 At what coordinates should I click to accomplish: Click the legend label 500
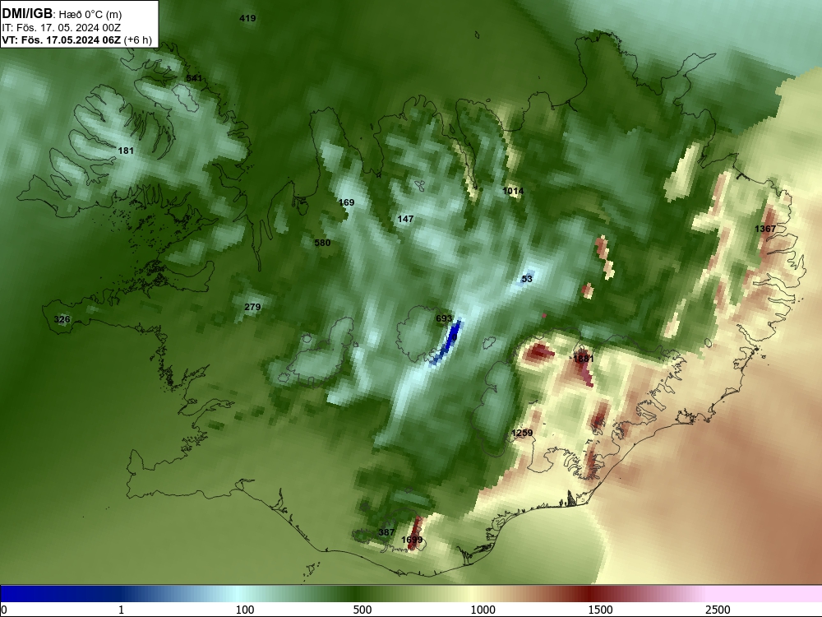(x=363, y=610)
